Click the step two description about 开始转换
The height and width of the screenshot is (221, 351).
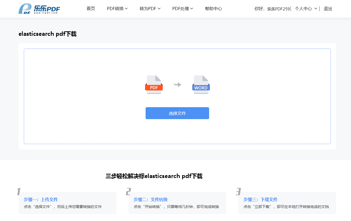pos(176,207)
